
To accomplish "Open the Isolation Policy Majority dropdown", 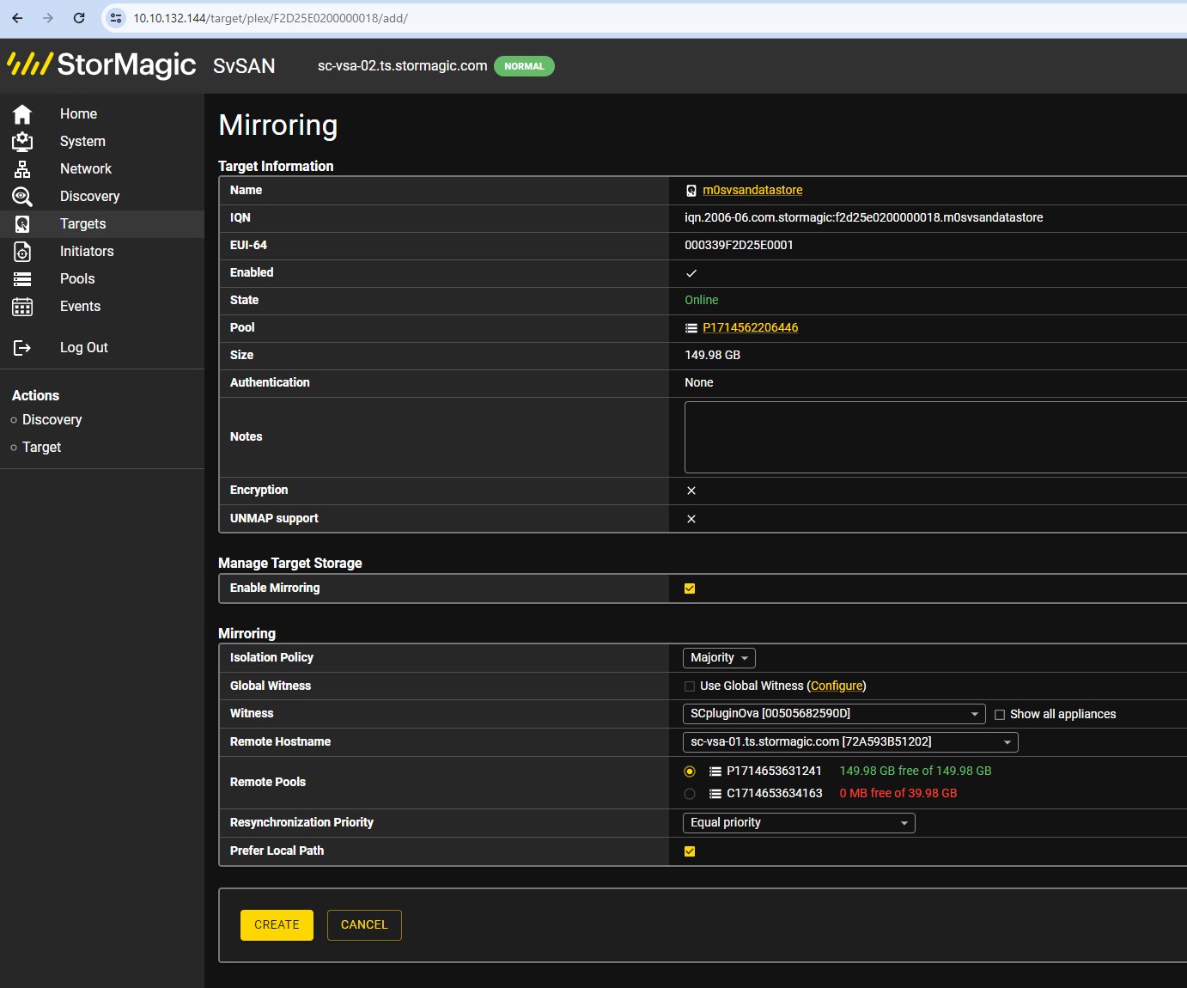I will (719, 658).
